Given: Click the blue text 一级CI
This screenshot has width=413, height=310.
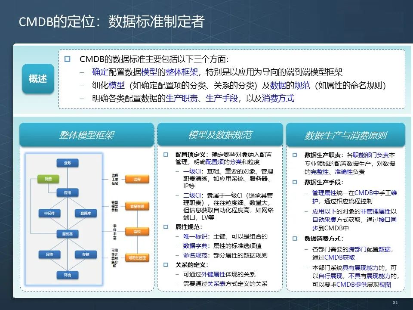Looking at the screenshot, I should (x=192, y=171).
